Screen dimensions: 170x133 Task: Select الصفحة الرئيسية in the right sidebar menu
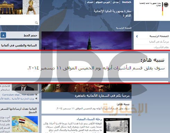coord(159,36)
